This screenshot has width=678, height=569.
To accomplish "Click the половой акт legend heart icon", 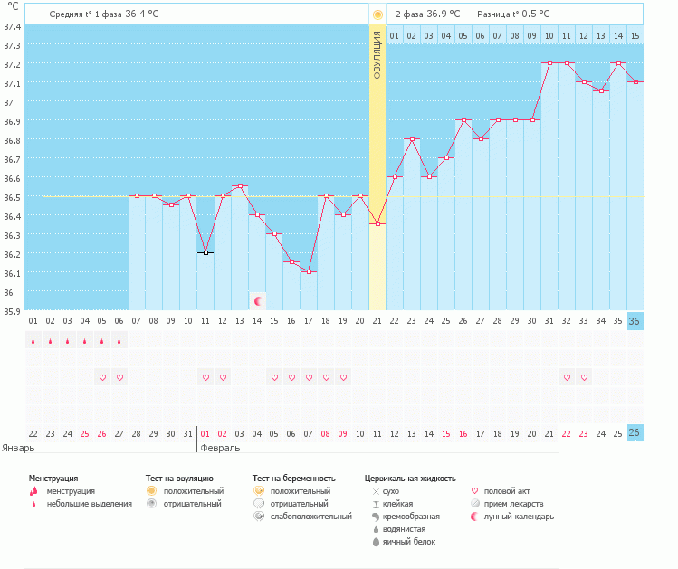I will [474, 491].
